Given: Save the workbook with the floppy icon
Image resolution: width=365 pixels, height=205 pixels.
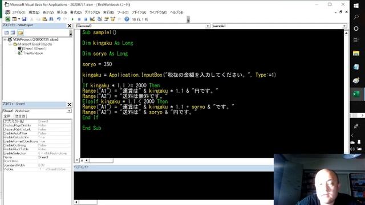Looking at the screenshot, I should (x=24, y=19).
